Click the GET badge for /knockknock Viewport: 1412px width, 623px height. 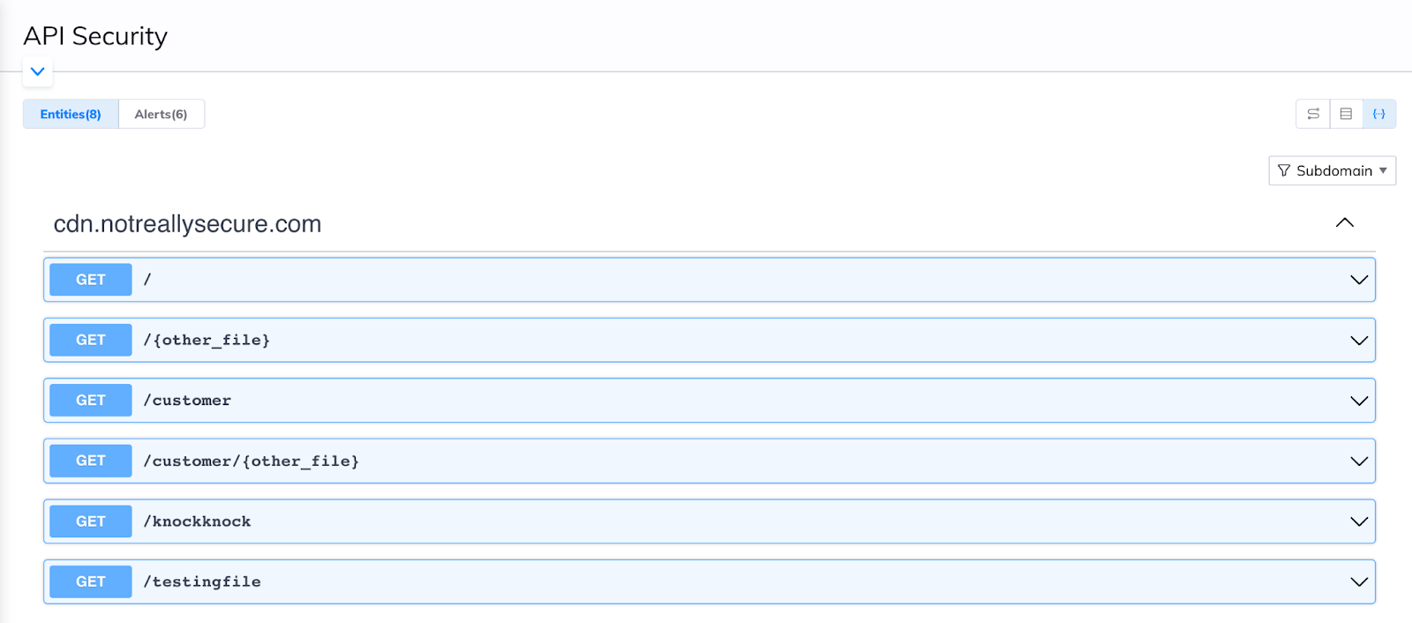(91, 522)
